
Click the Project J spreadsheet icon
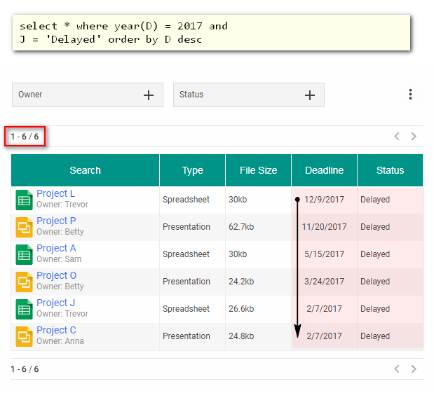pos(24,309)
